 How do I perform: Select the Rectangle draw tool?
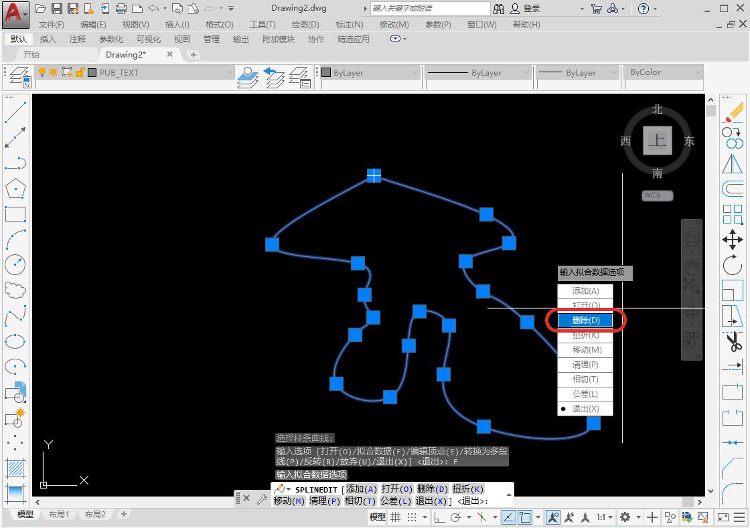click(x=15, y=214)
